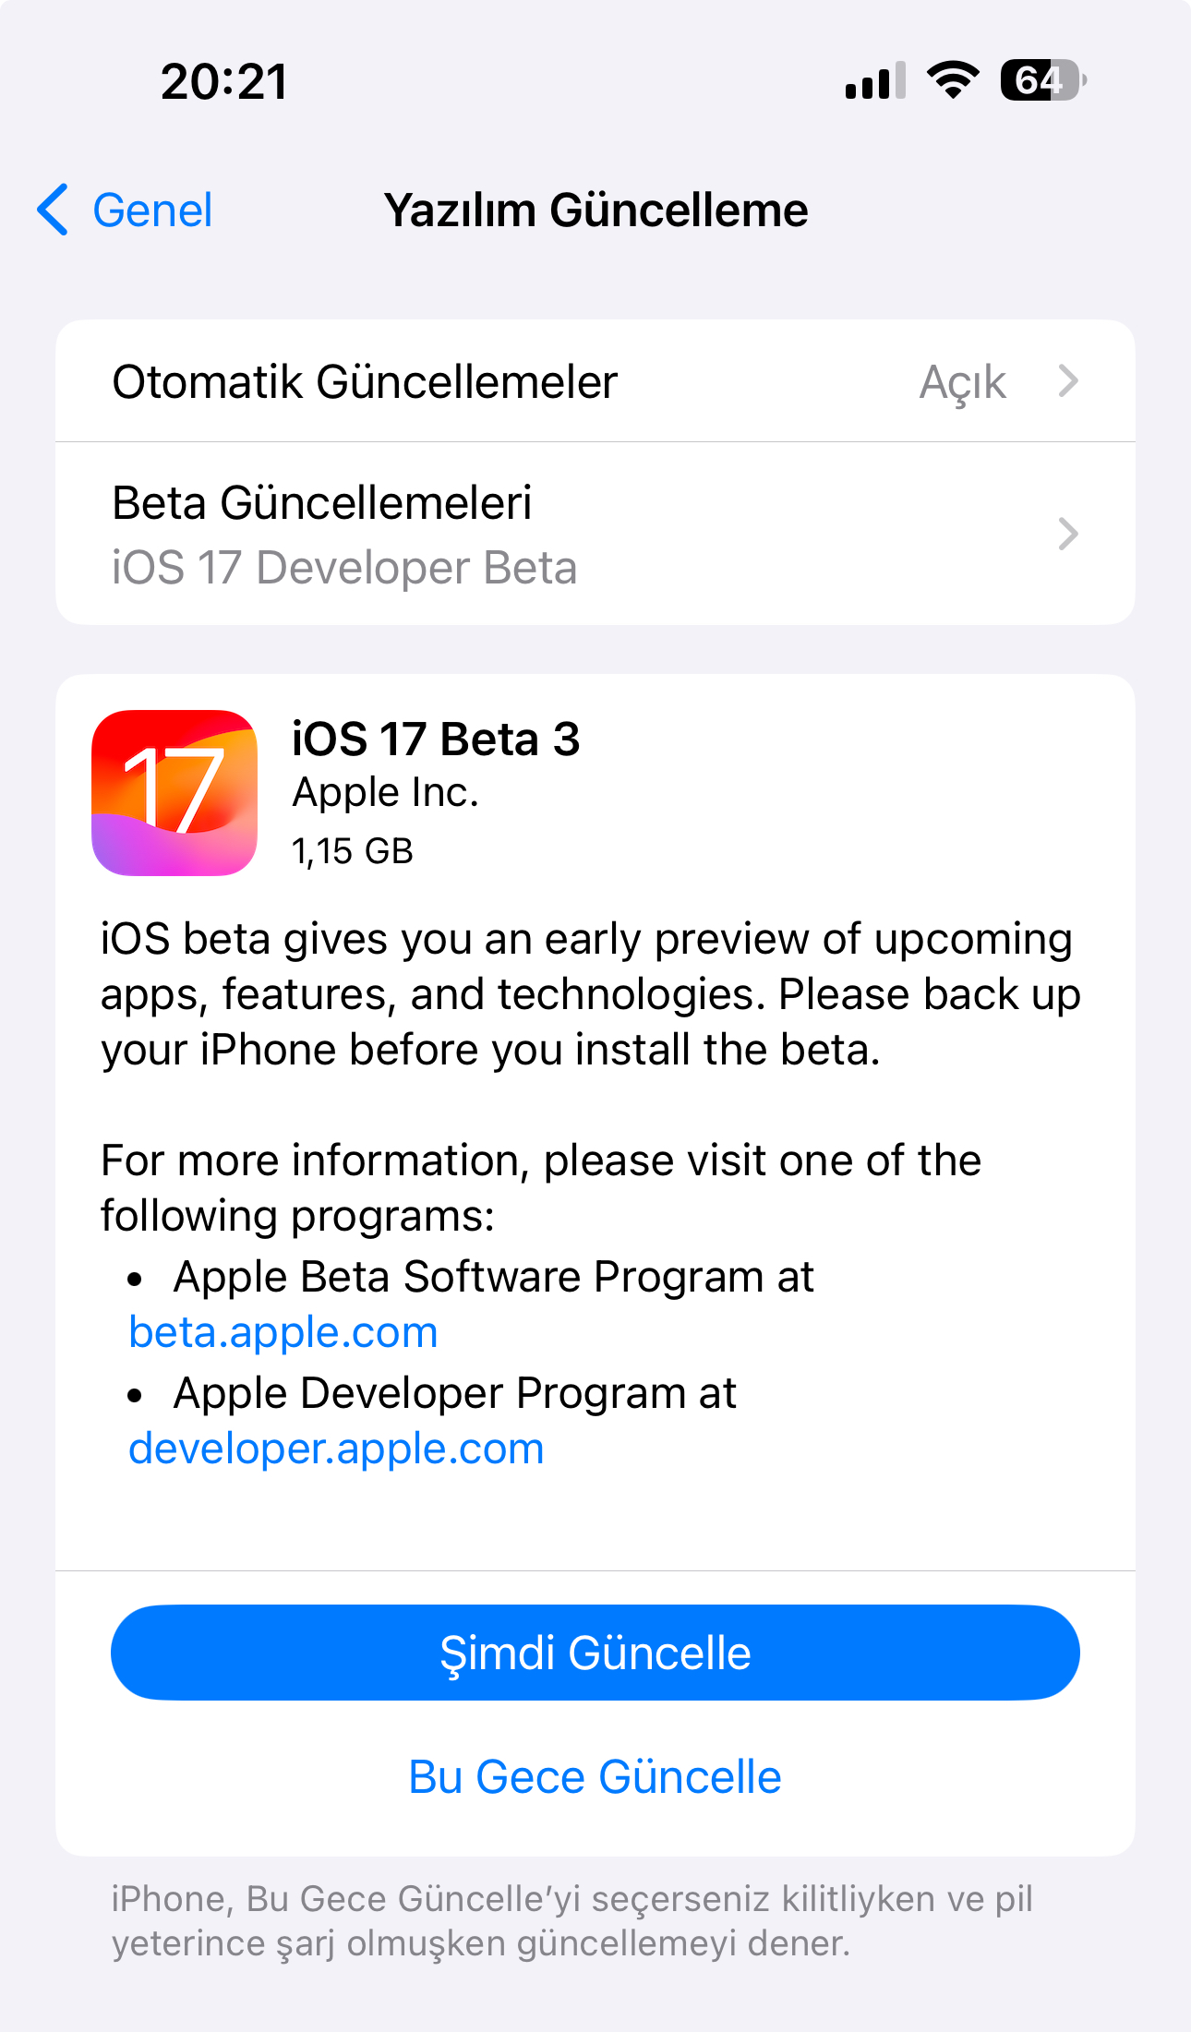The width and height of the screenshot is (1191, 2032).
Task: Tap the 1,15 GB update size text
Action: 352,851
